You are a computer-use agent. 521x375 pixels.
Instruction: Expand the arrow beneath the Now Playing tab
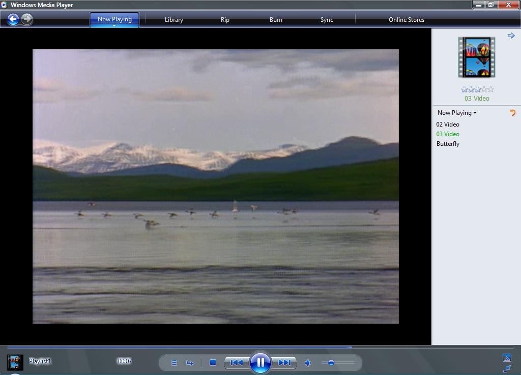tap(114, 25)
